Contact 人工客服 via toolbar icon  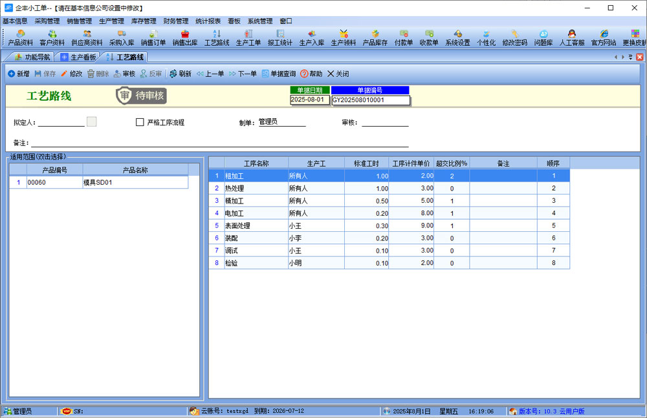(571, 38)
